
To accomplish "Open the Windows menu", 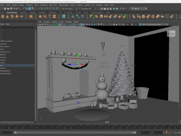I will [29, 5].
